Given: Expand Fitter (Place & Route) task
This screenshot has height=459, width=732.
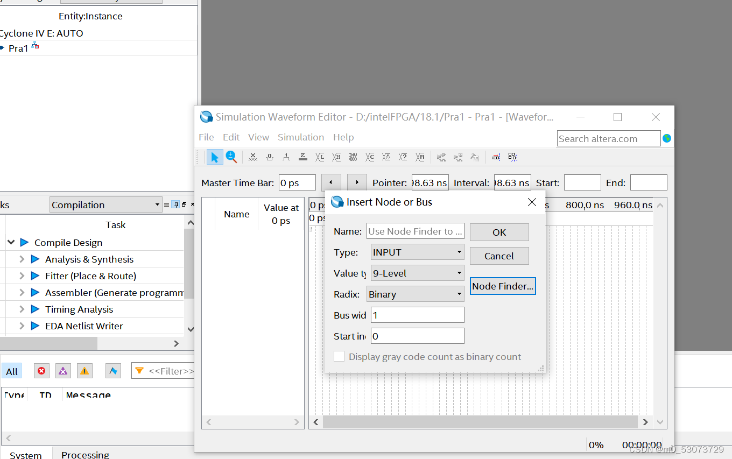Looking at the screenshot, I should tap(22, 276).
